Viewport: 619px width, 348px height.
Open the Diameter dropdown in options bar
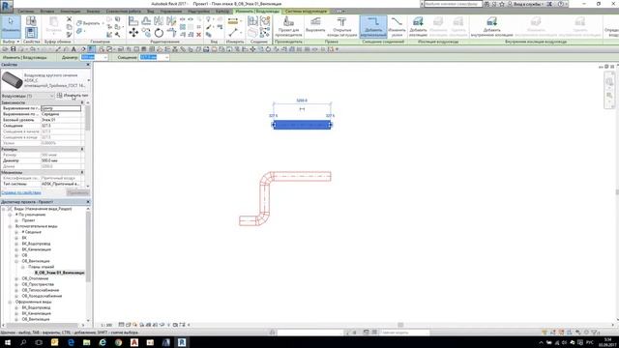tap(105, 58)
